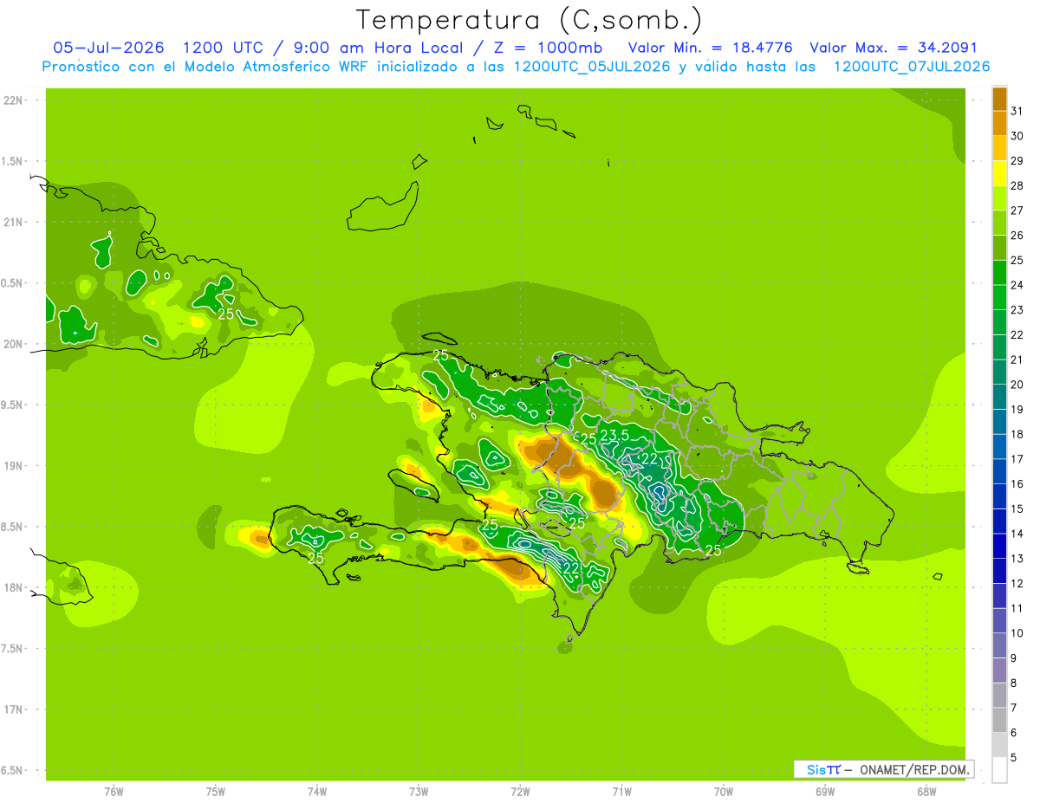Click the '76W' longitude axis label
This screenshot has width=1040, height=803.
pos(114,791)
